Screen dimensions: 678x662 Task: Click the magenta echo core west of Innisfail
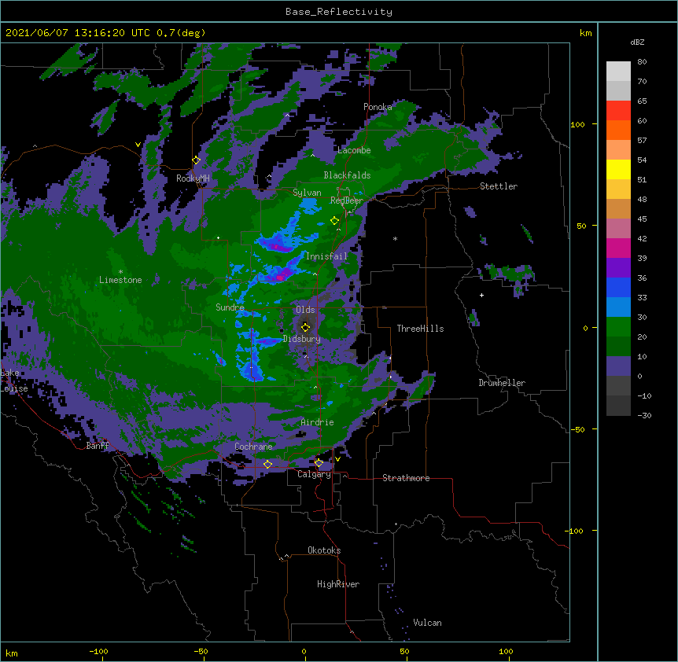tap(281, 276)
